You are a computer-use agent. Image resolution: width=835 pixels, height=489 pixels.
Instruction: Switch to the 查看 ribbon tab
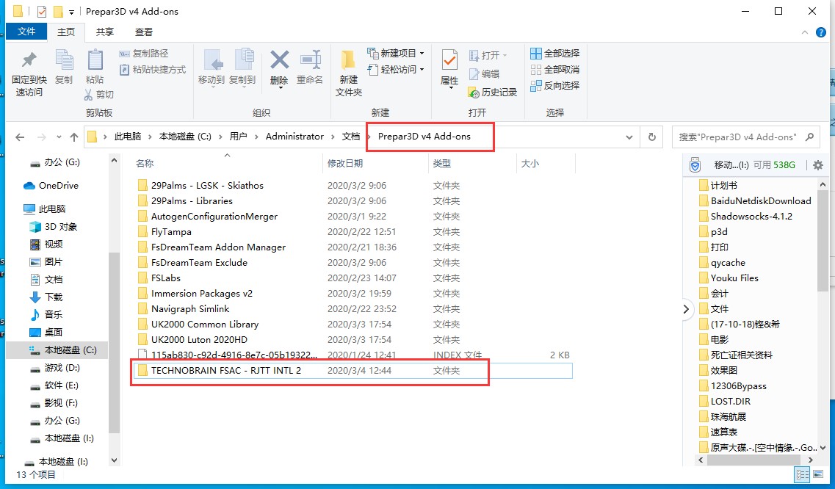tap(144, 32)
